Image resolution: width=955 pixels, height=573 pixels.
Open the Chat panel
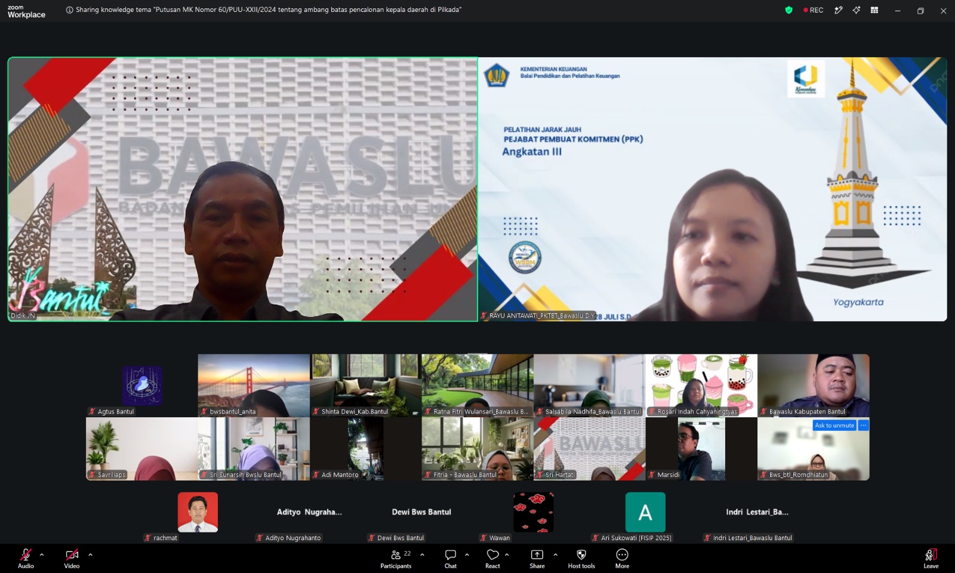coord(451,559)
